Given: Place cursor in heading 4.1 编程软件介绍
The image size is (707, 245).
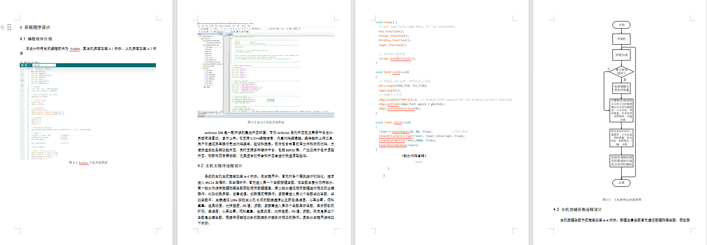Looking at the screenshot, I should click(x=36, y=39).
